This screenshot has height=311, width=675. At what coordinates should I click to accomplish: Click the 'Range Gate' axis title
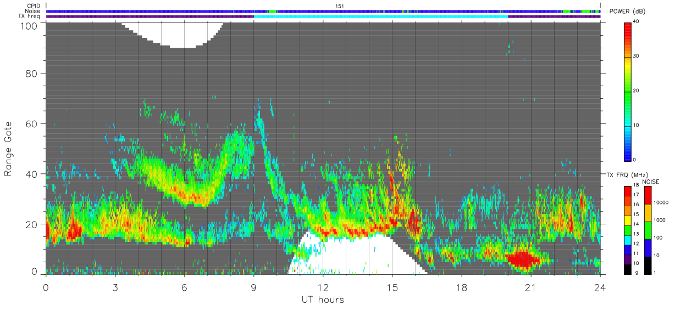[x=8, y=148]
